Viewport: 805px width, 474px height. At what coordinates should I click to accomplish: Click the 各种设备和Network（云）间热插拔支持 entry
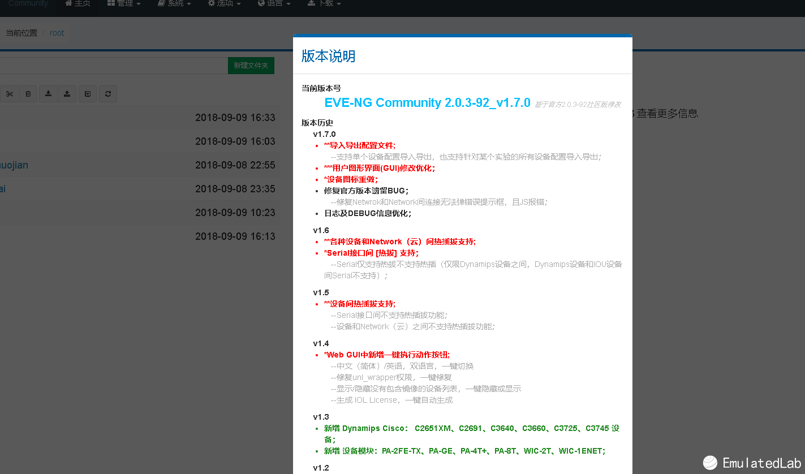coord(400,242)
